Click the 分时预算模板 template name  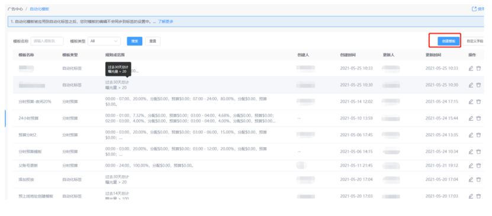coord(30,151)
